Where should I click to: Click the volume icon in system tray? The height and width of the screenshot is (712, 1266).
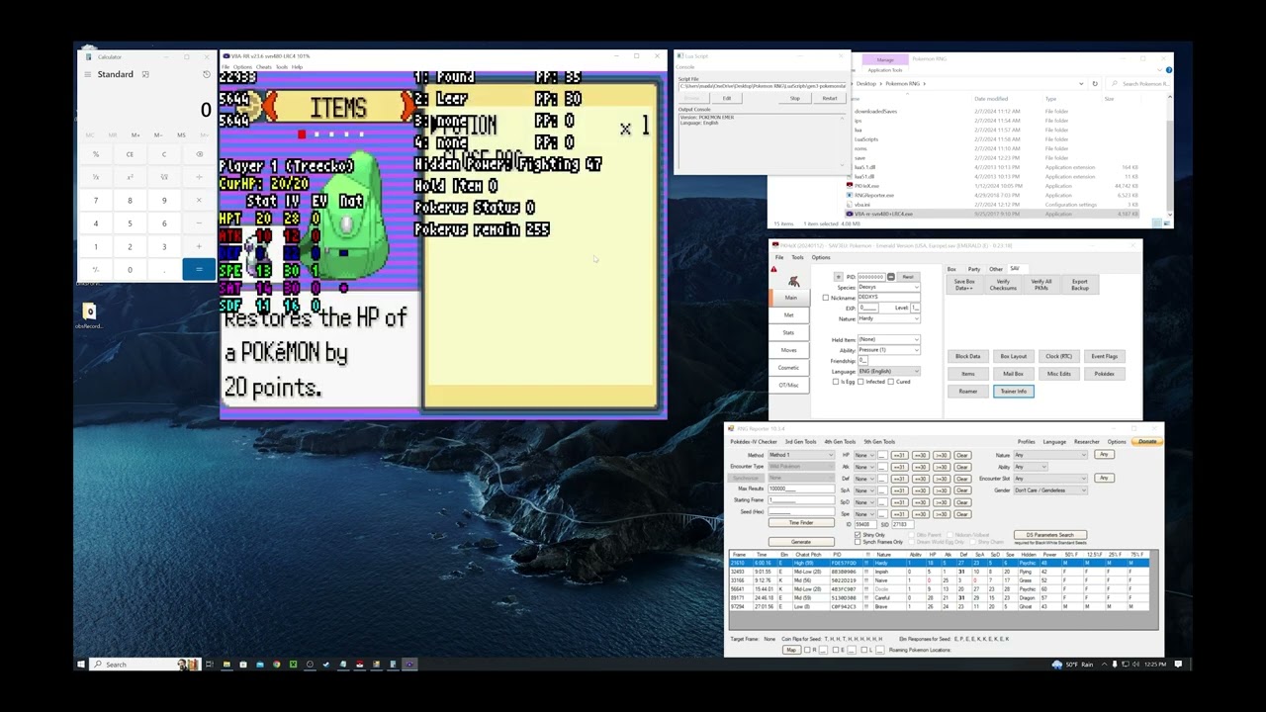(x=1137, y=665)
